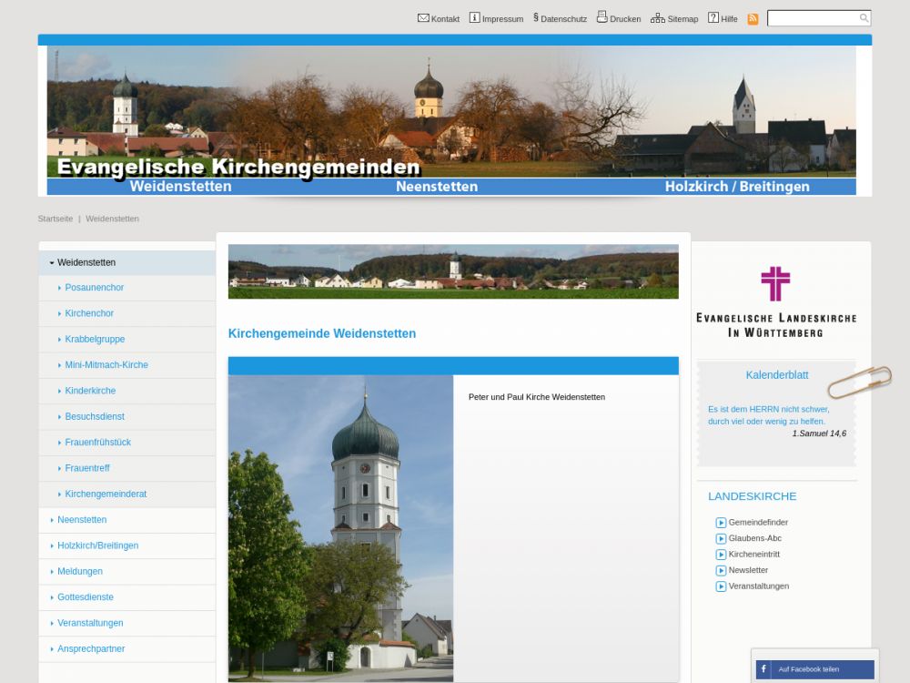
Task: Click the Peter und Paul church photo
Action: (340, 527)
